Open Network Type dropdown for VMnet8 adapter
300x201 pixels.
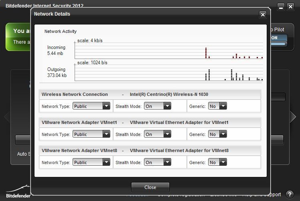(91, 162)
